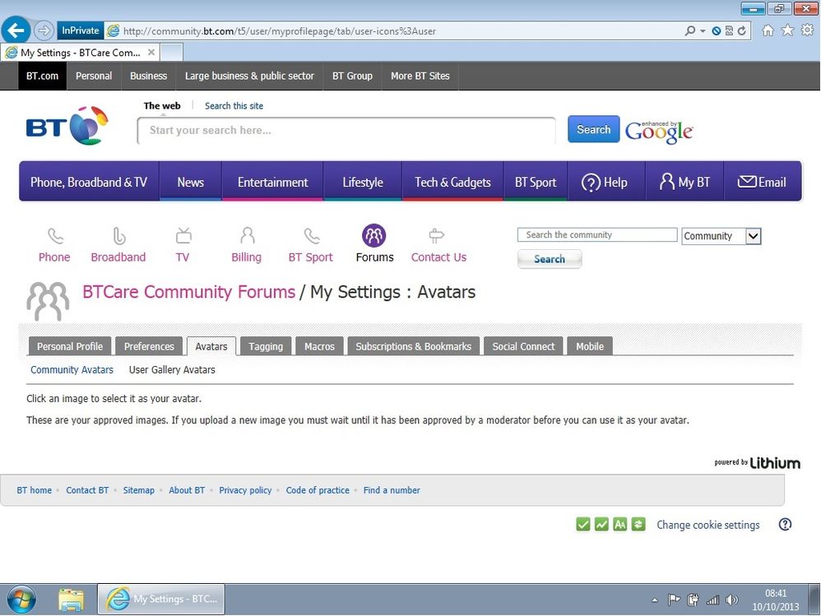Click the search magnifier in address bar
Viewport: 821px width, 616px height.
click(690, 31)
